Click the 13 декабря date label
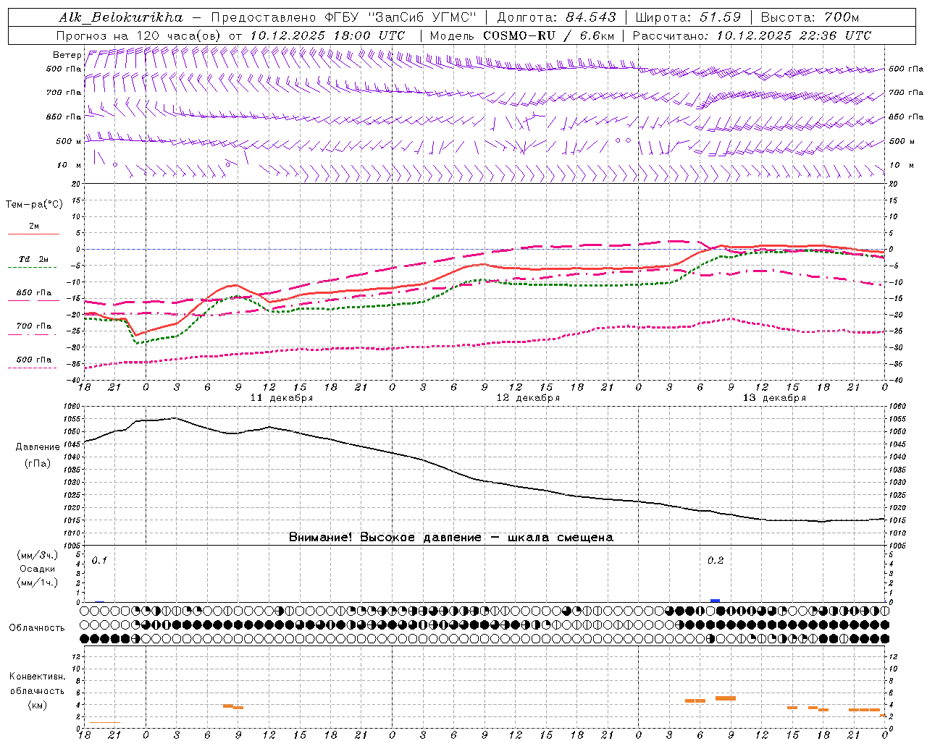The image size is (927, 741). (774, 398)
